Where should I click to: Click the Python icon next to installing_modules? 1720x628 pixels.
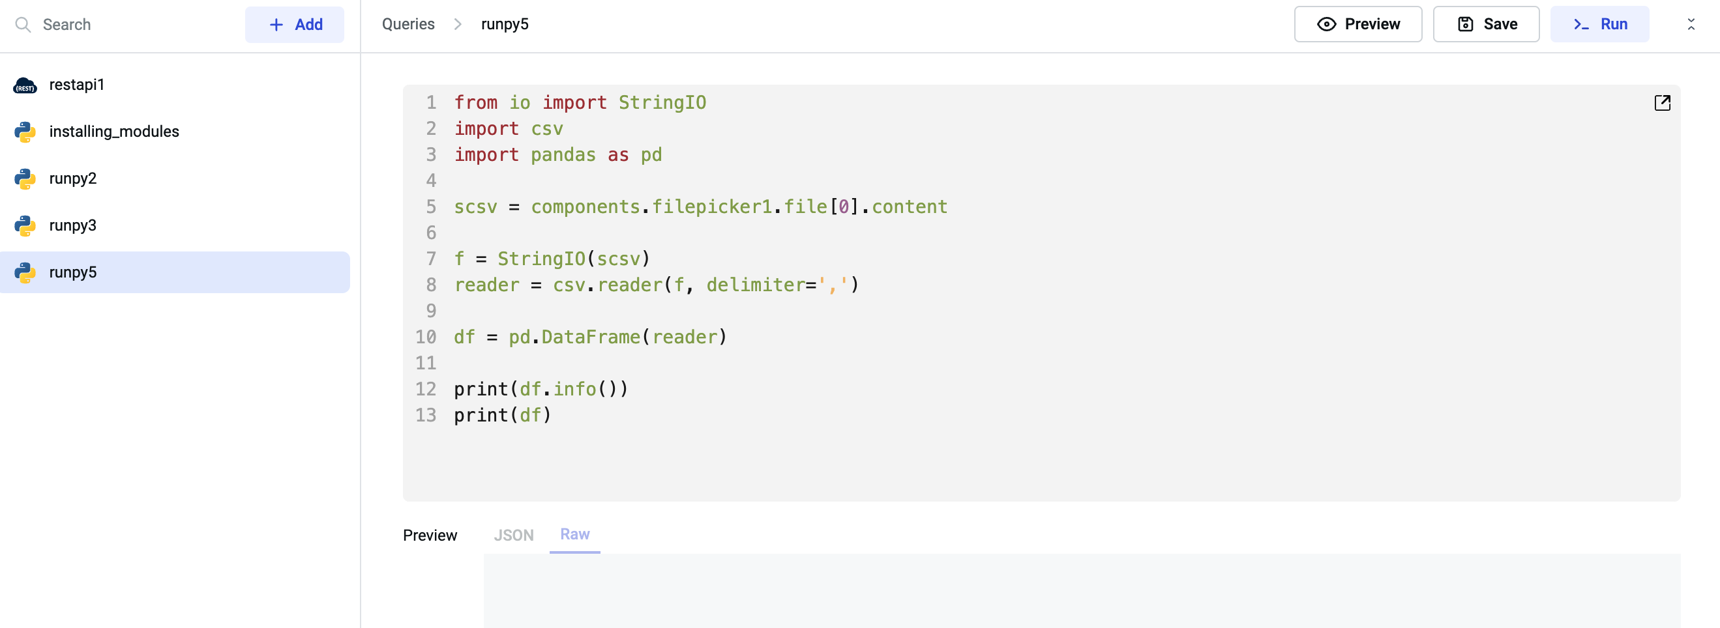[x=25, y=132]
